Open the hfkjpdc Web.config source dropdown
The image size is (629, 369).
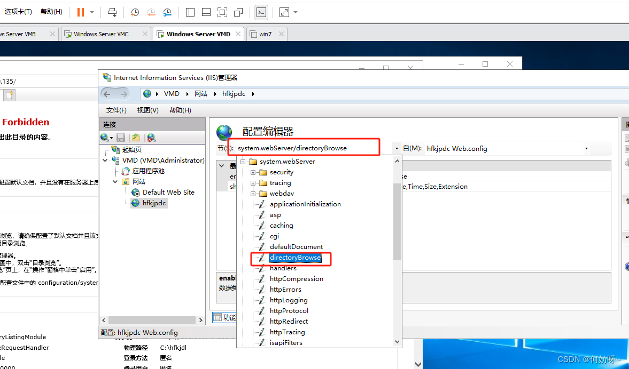[x=586, y=149]
